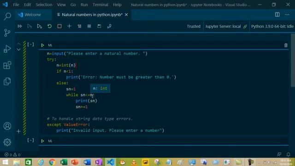This screenshot has height=166, width=295.
Task: Open the notifications bell in status bar
Action: (x=288, y=154)
